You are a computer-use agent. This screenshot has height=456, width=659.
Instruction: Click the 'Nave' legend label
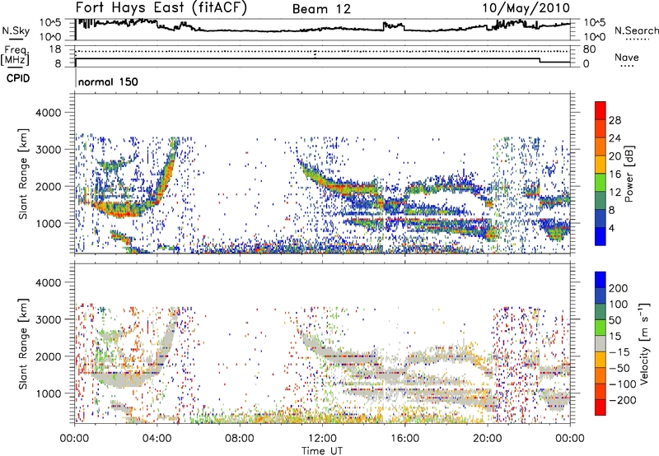pos(627,58)
